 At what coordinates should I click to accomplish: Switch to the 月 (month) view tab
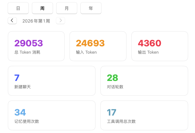[67, 8]
